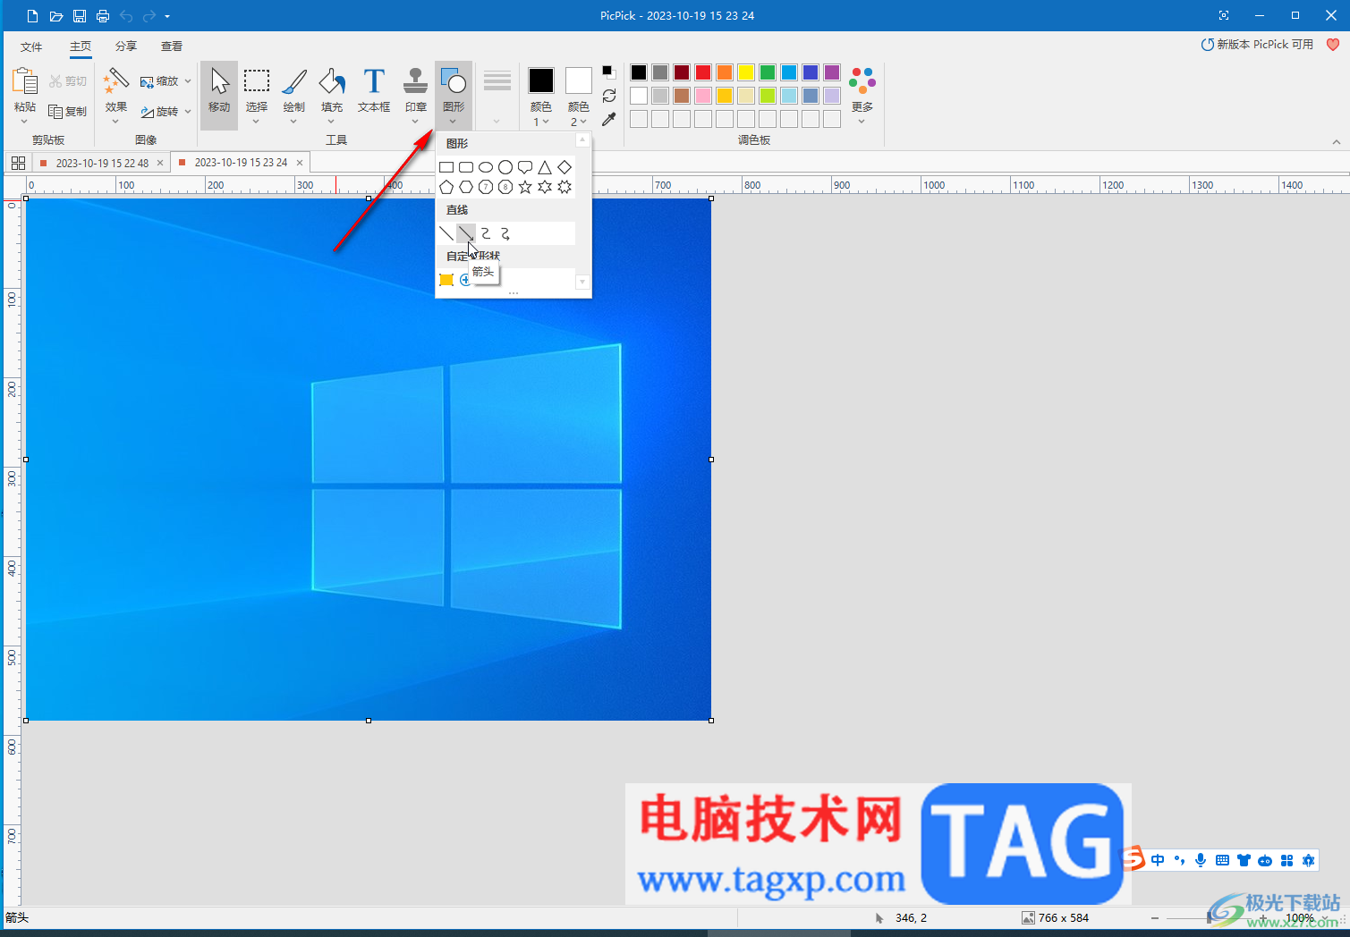1350x937 pixels.
Task: Select the hexagon shape
Action: (466, 187)
